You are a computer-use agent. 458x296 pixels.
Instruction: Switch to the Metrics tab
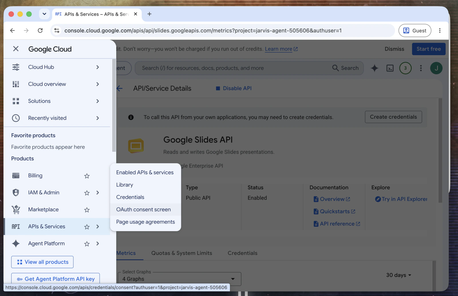(x=126, y=253)
